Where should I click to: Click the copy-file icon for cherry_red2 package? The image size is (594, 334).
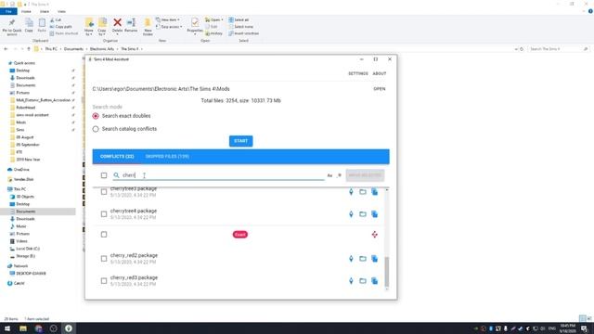[x=374, y=259]
